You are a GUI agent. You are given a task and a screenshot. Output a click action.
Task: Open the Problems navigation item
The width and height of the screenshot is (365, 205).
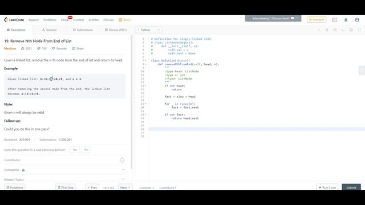(x=50, y=20)
